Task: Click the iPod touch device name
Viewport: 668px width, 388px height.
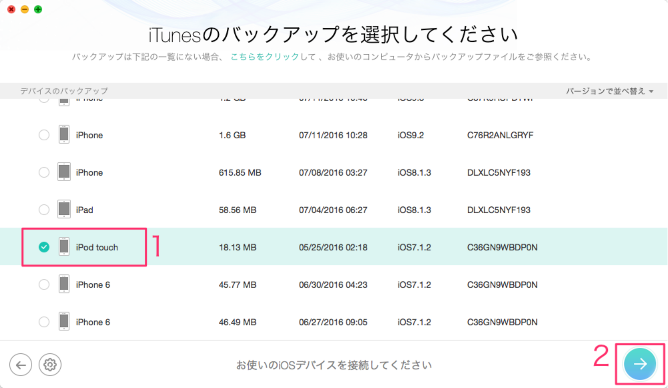Action: pos(97,247)
